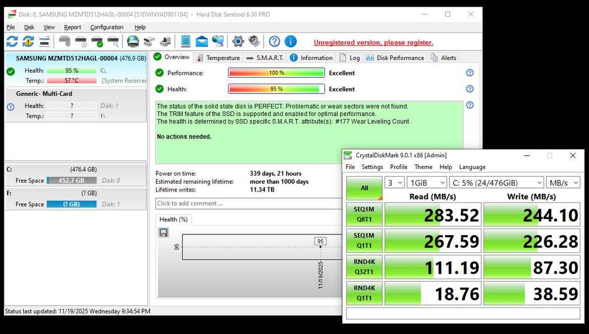The height and width of the screenshot is (334, 589).
Task: Select SAMSUNG MZMTD512HAGL-00004 disk entry
Action: tap(75, 70)
